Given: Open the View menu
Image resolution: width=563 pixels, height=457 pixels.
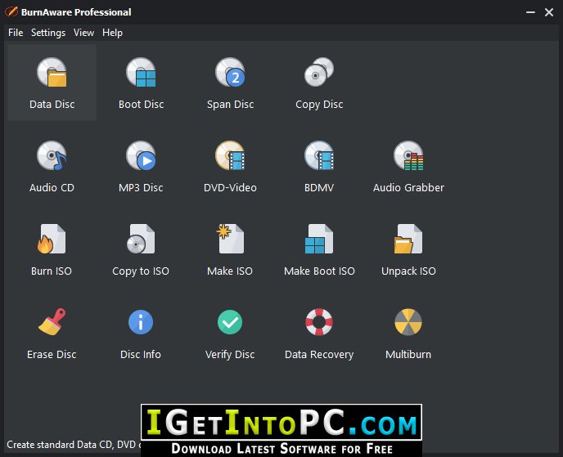Looking at the screenshot, I should [83, 33].
